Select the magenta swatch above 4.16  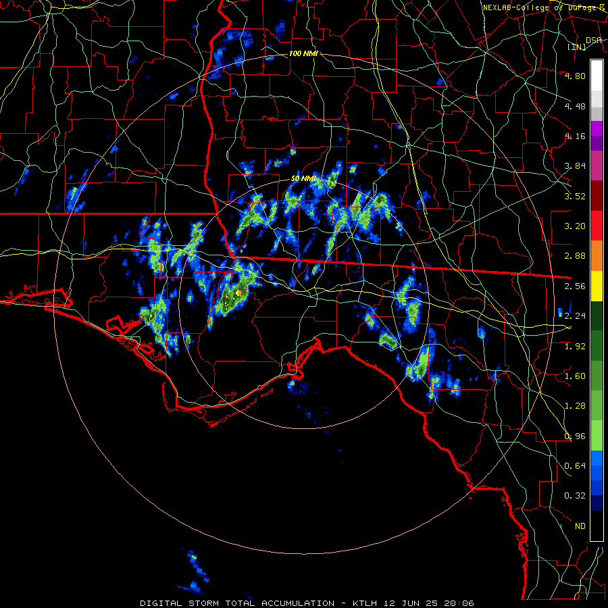coord(597,128)
